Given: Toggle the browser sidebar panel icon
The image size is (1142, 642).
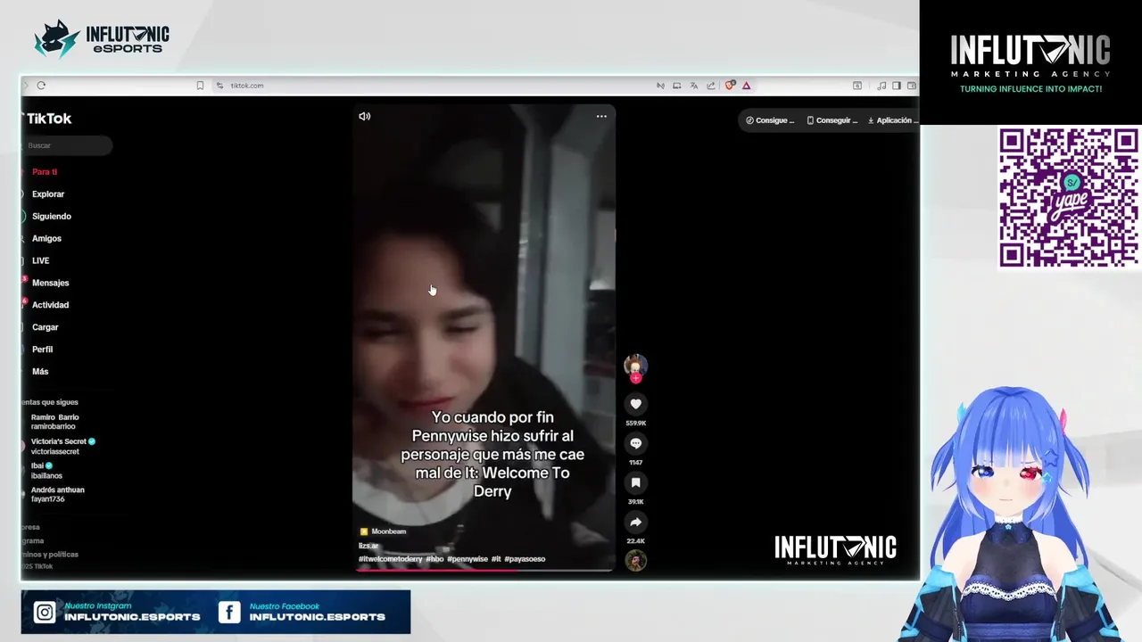Looking at the screenshot, I should pyautogui.click(x=897, y=86).
